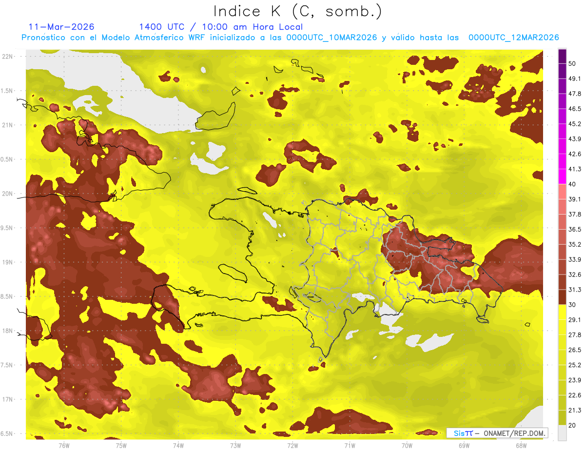Click the '22N' latitude axis label

point(8,57)
